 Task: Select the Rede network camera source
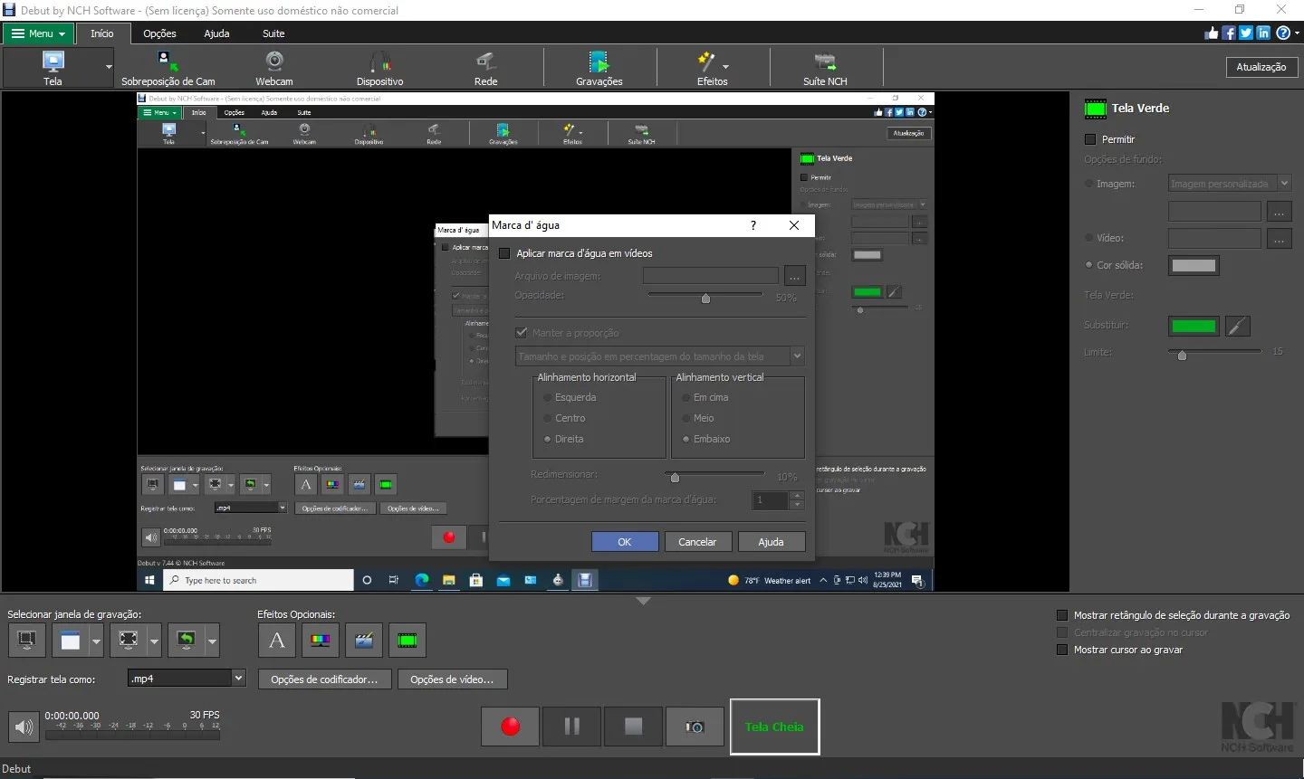485,68
